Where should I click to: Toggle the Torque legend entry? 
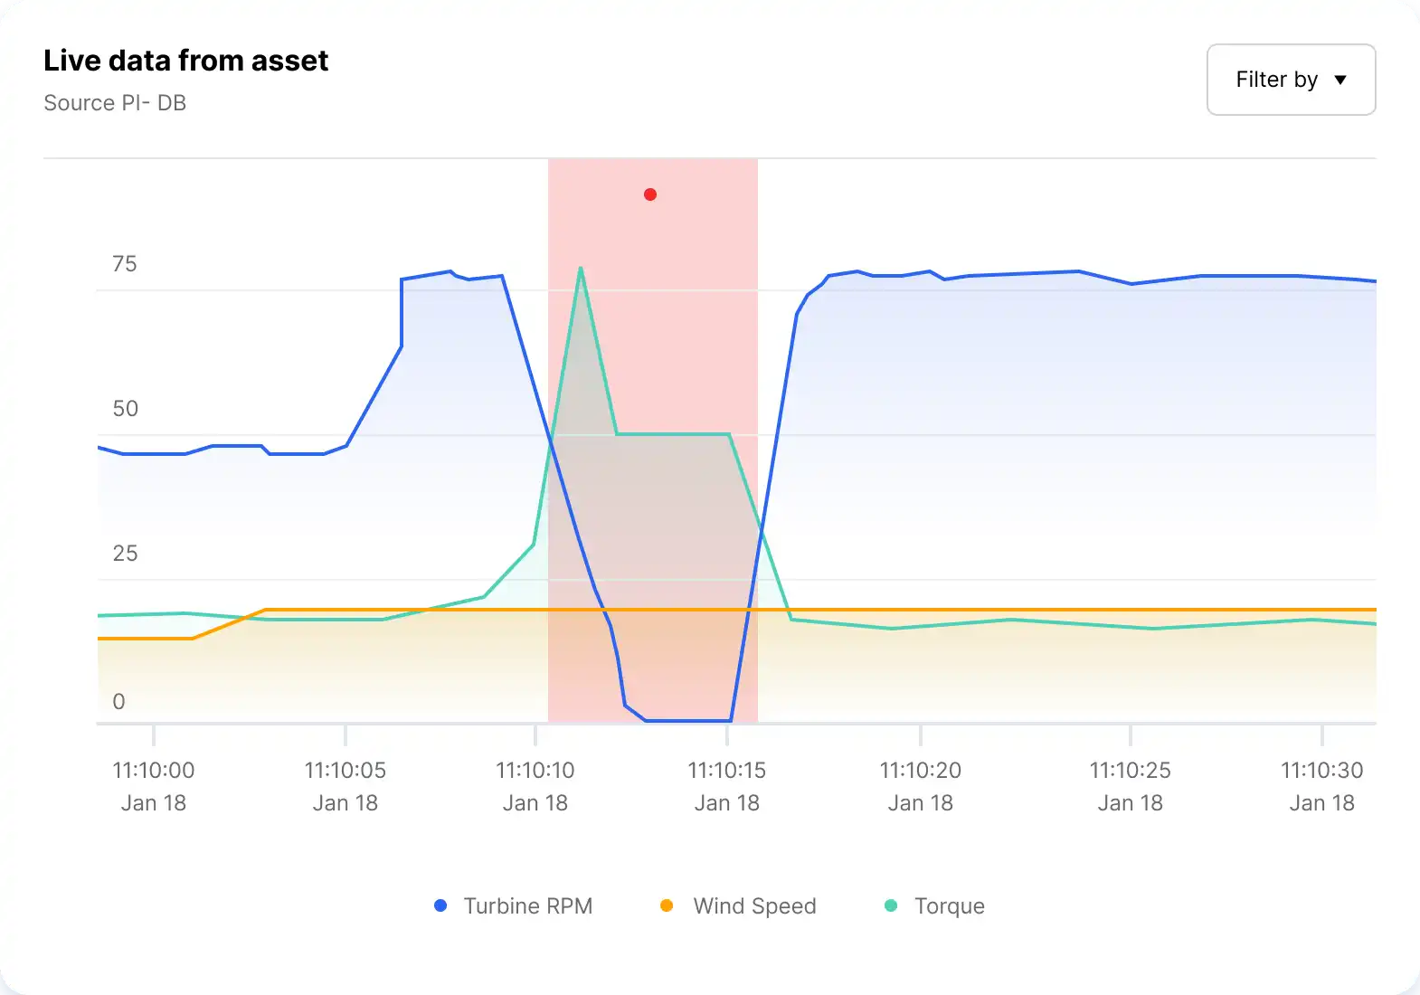[949, 905]
